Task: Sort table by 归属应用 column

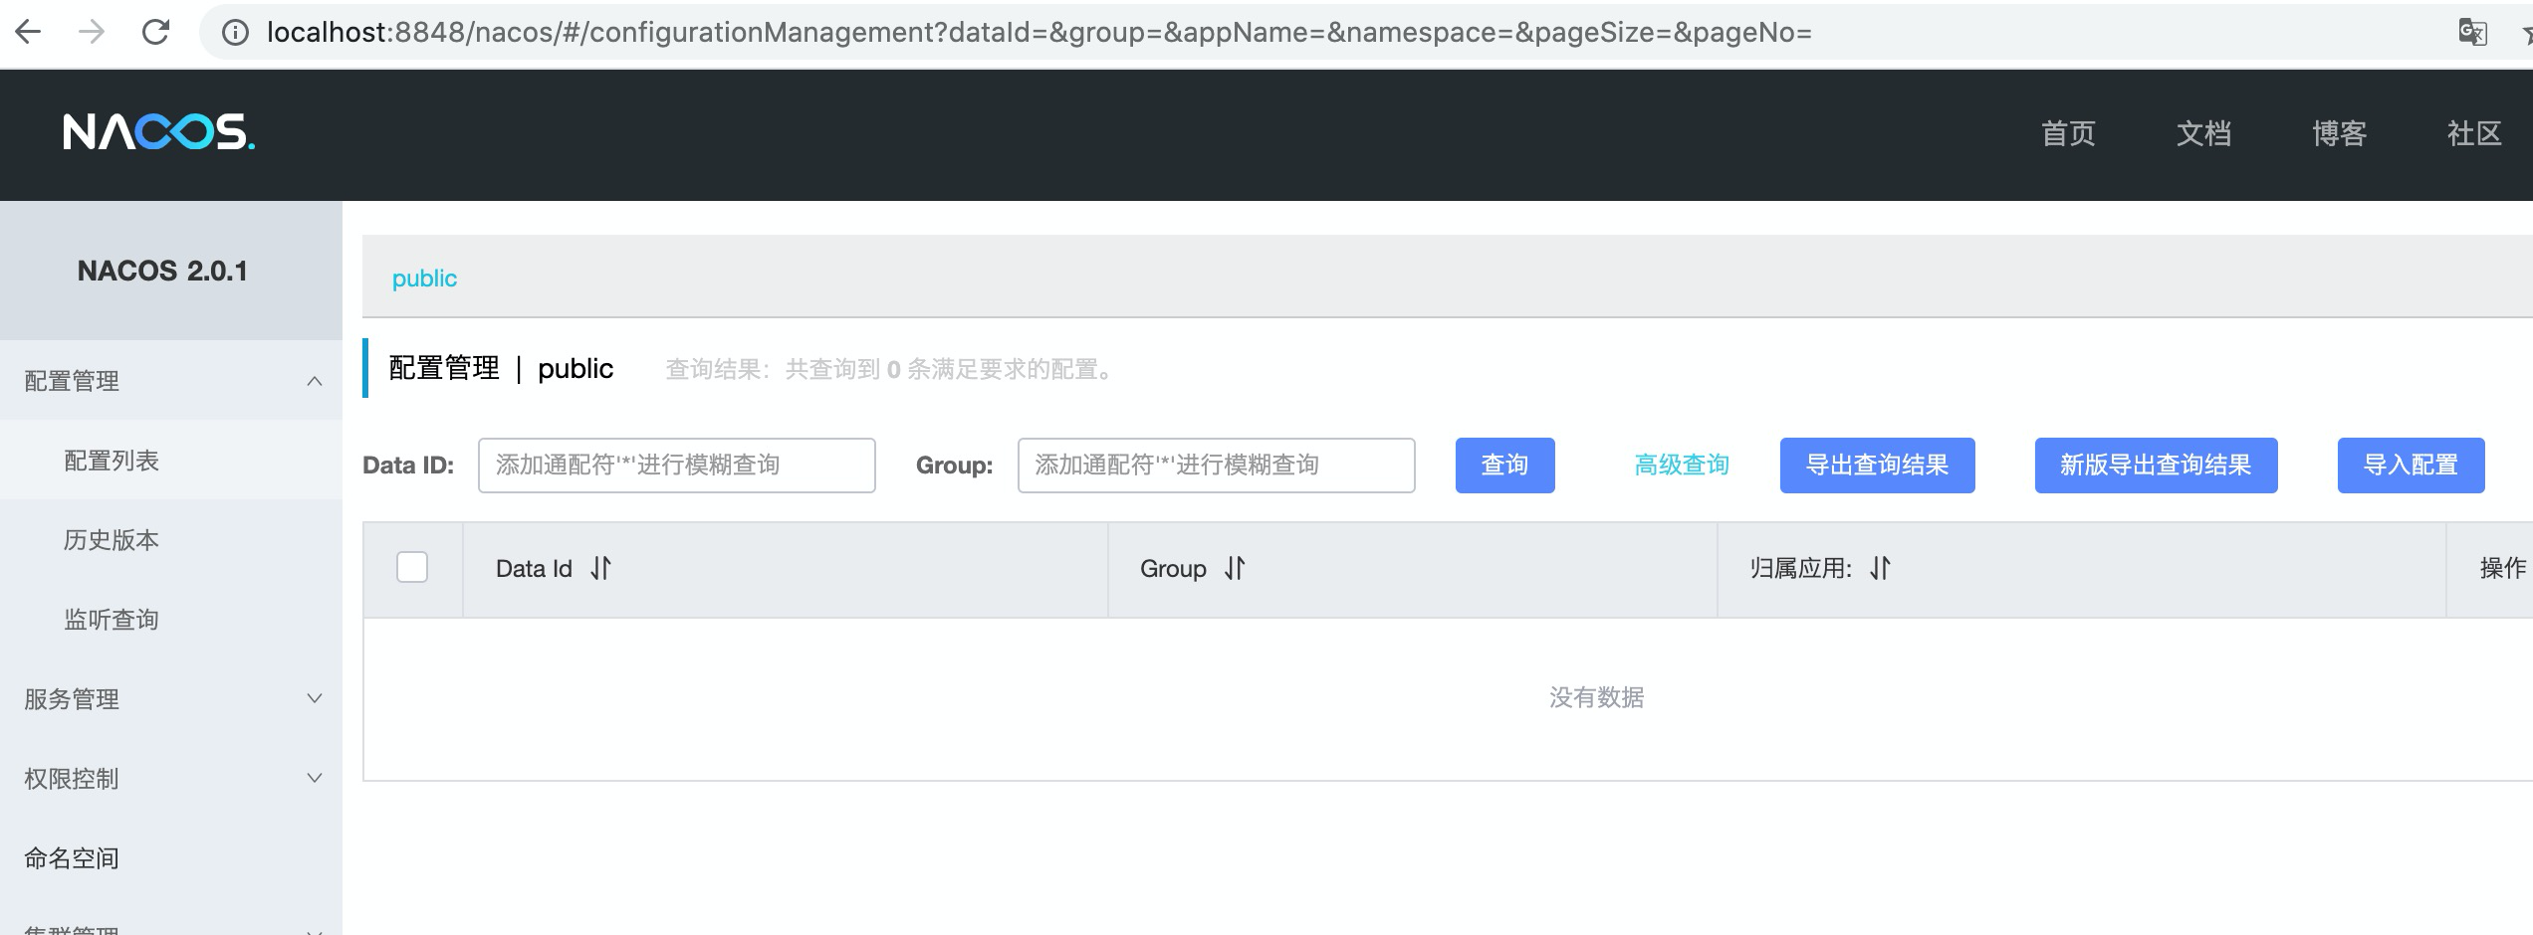Action: 1880,568
